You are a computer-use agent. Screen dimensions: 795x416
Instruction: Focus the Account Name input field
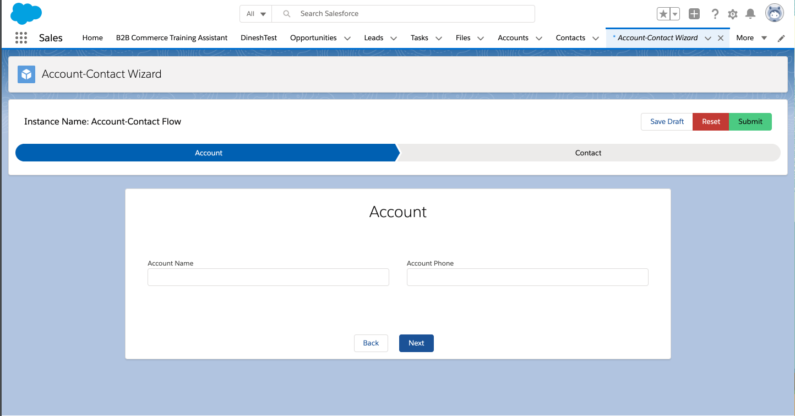(x=268, y=277)
